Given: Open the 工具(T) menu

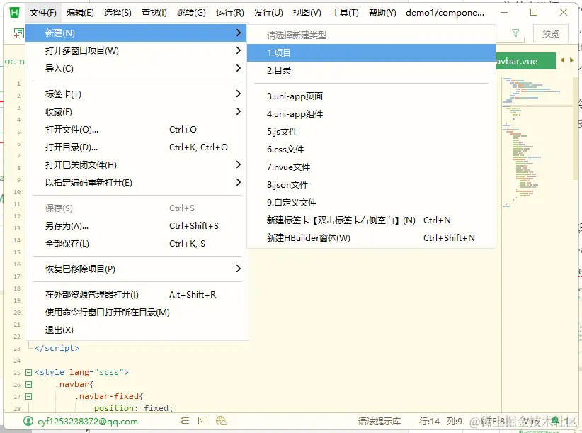Looking at the screenshot, I should coord(345,13).
